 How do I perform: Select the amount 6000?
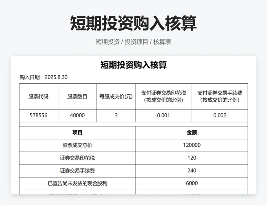192,184
